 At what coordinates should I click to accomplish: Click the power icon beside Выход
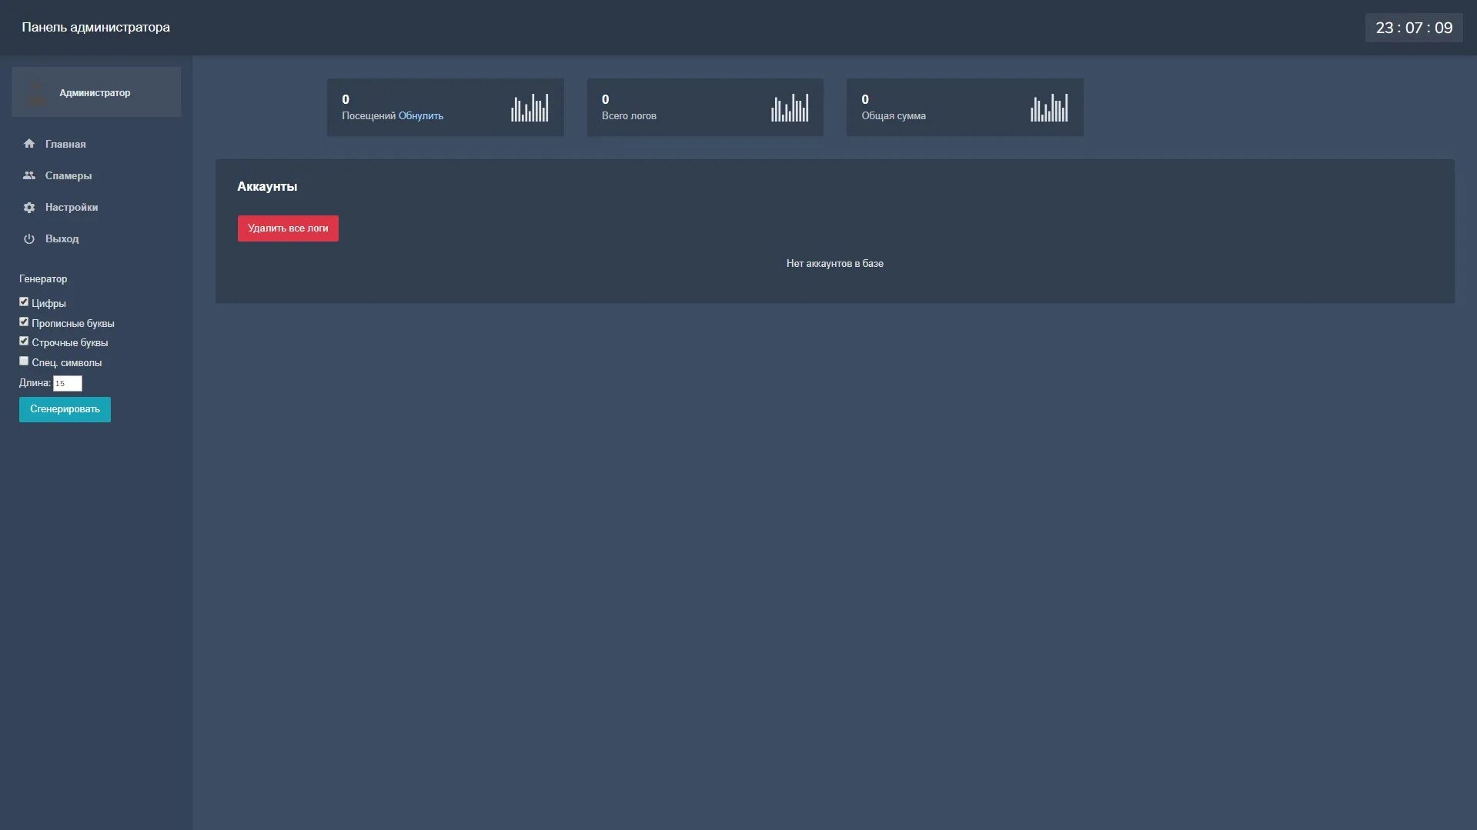[29, 239]
